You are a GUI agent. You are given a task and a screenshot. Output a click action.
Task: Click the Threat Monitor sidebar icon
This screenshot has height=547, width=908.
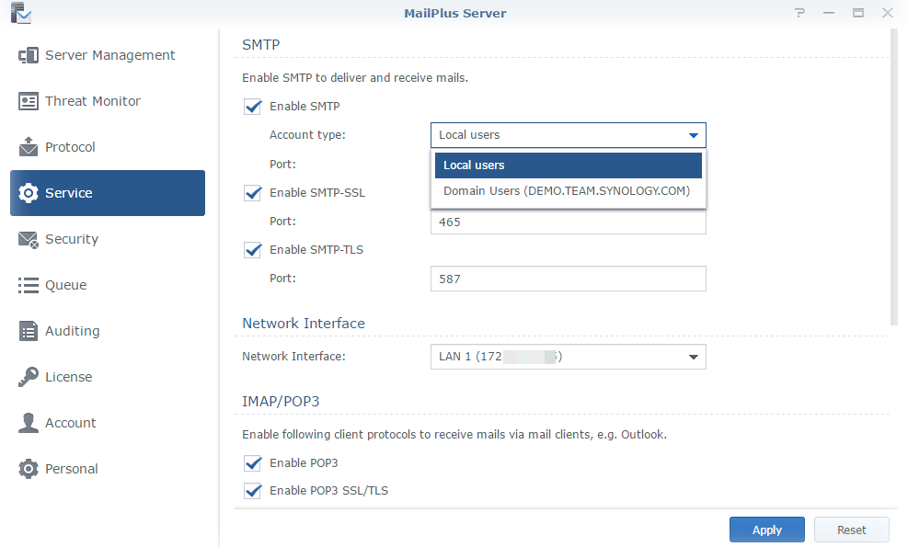coord(29,101)
